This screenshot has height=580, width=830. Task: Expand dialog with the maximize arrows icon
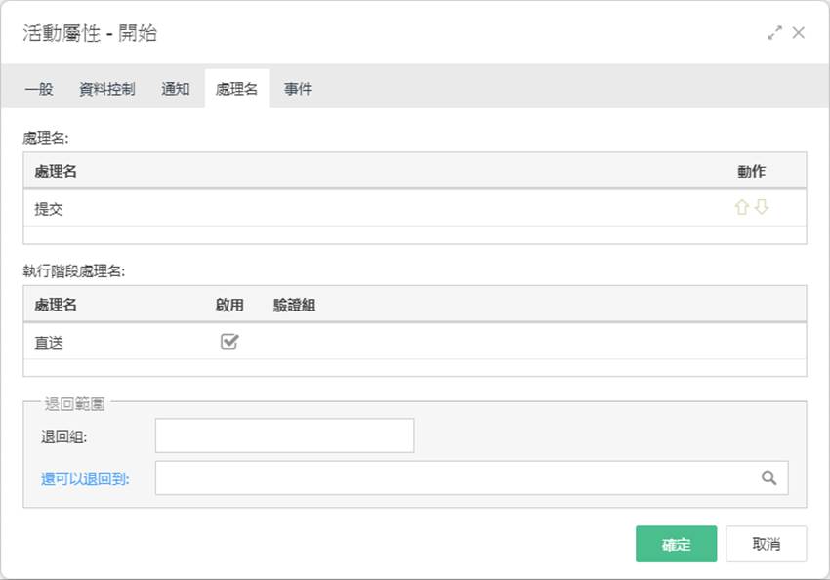tap(774, 33)
